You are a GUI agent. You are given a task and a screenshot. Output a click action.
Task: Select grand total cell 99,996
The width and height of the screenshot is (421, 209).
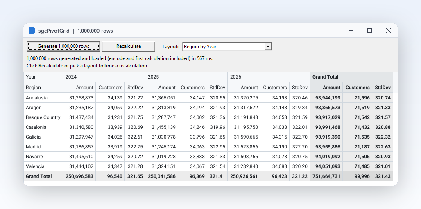point(358,176)
